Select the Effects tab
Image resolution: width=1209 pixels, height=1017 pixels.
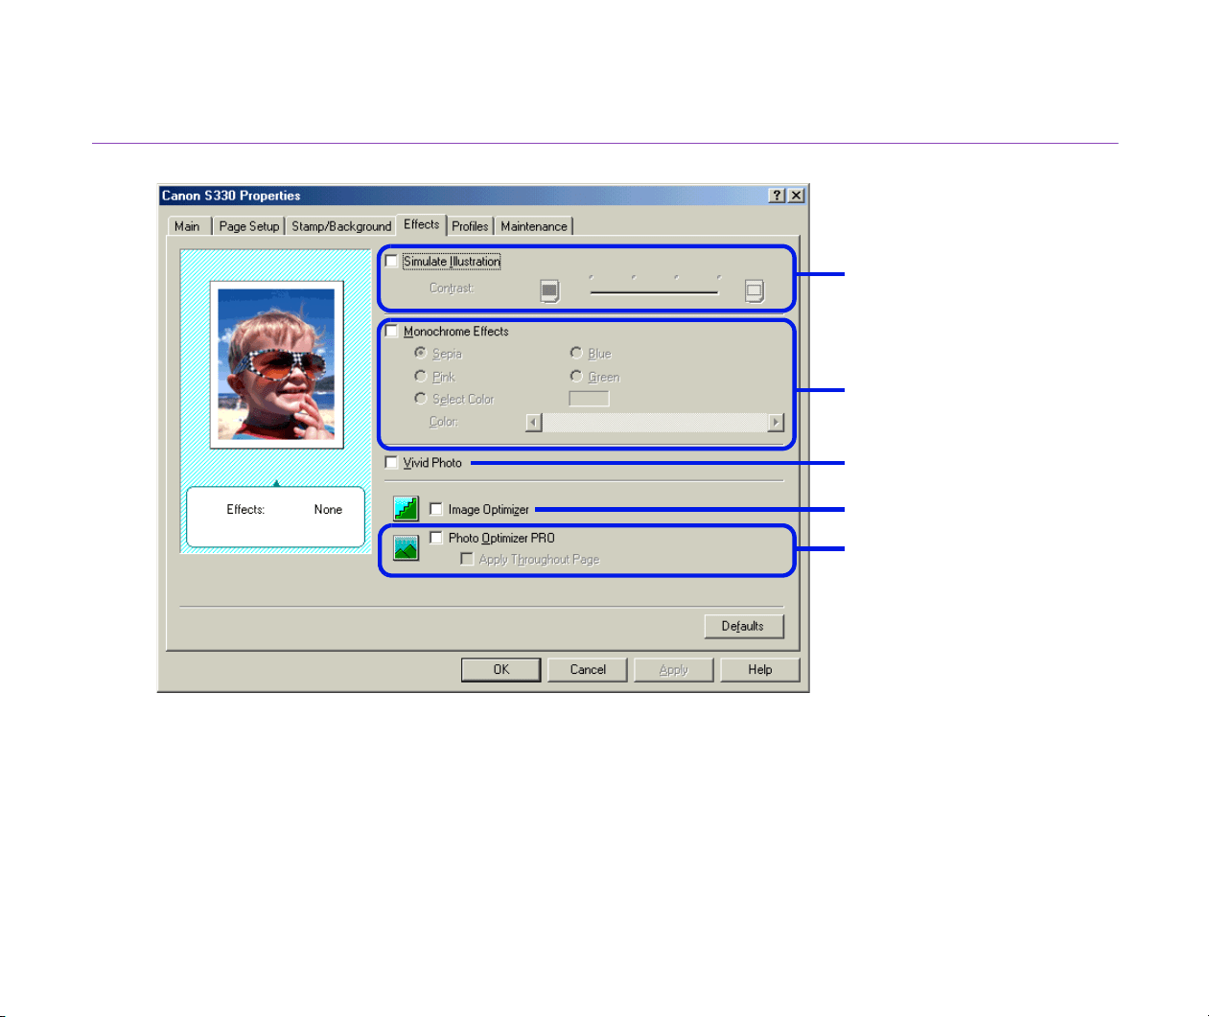(421, 224)
